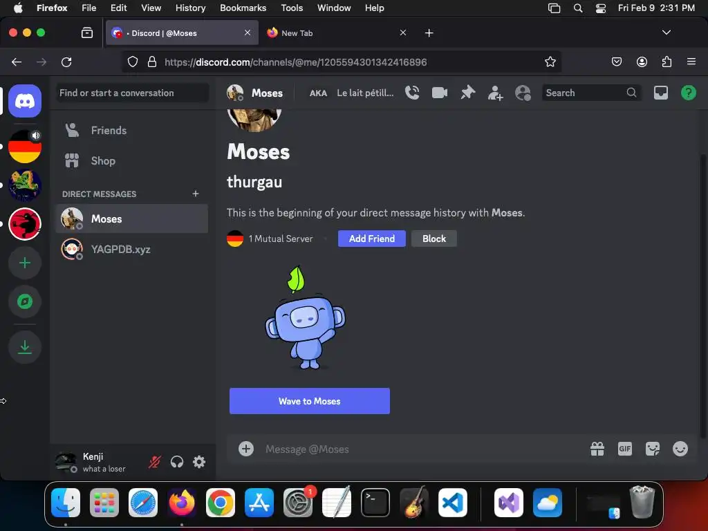This screenshot has height=531, width=708.
Task: Launch Terminal from the Dock
Action: pos(375,503)
